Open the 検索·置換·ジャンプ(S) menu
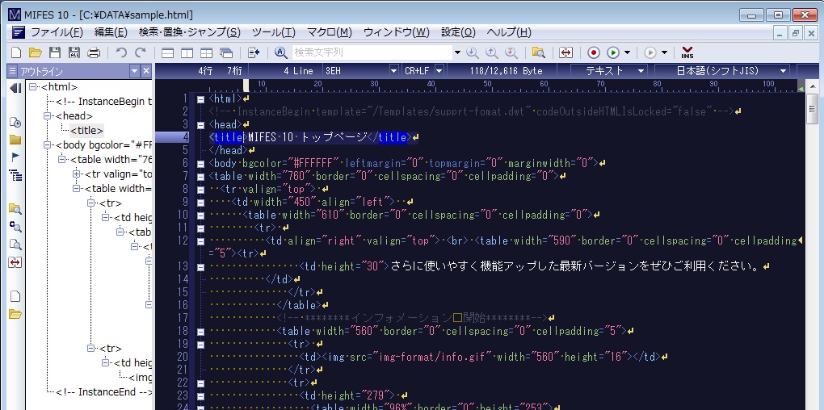This screenshot has height=410, width=824. (190, 32)
